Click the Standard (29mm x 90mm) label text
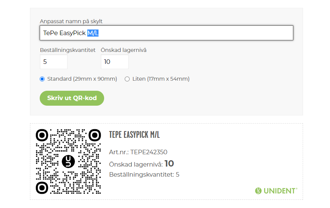This screenshot has height=208, width=330. 82,79
